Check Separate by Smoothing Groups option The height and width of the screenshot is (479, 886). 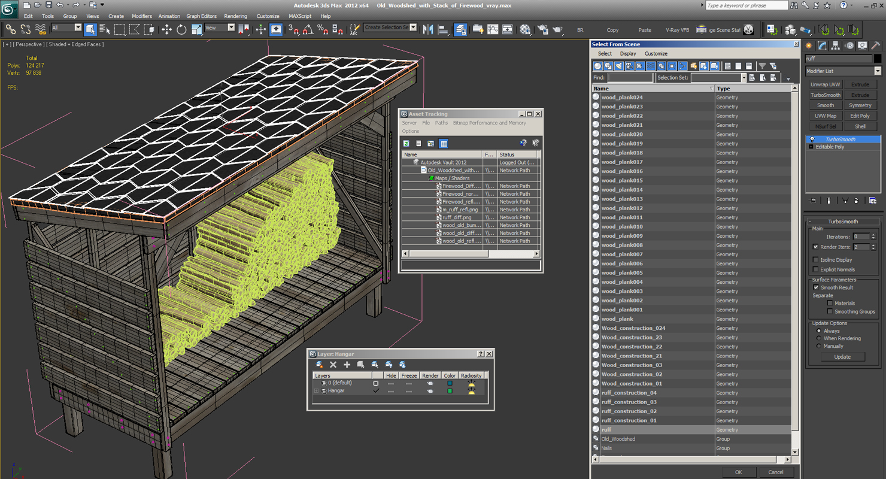(830, 311)
